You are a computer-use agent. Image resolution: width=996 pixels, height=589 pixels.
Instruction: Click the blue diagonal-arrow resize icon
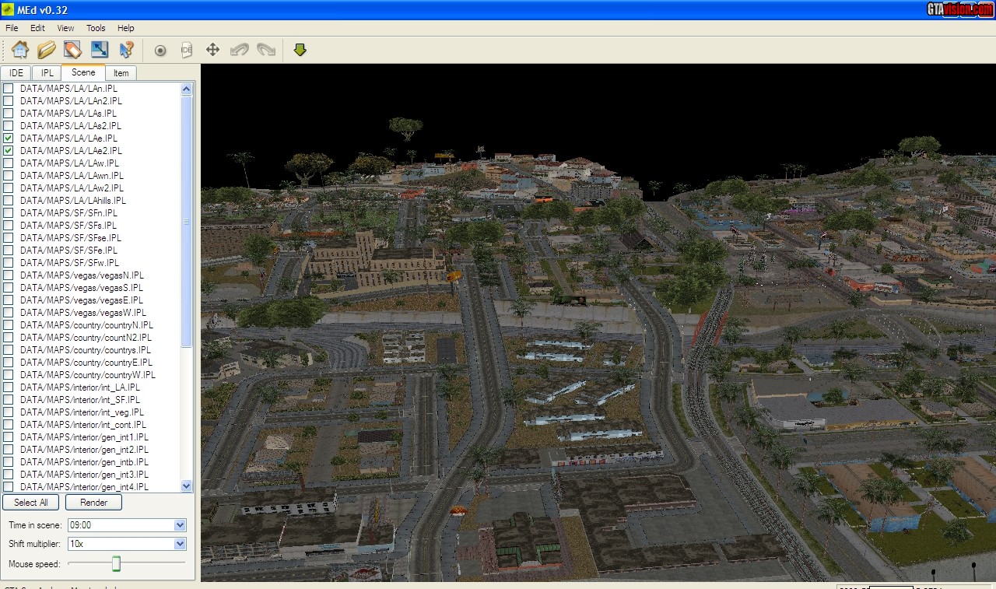pyautogui.click(x=99, y=50)
